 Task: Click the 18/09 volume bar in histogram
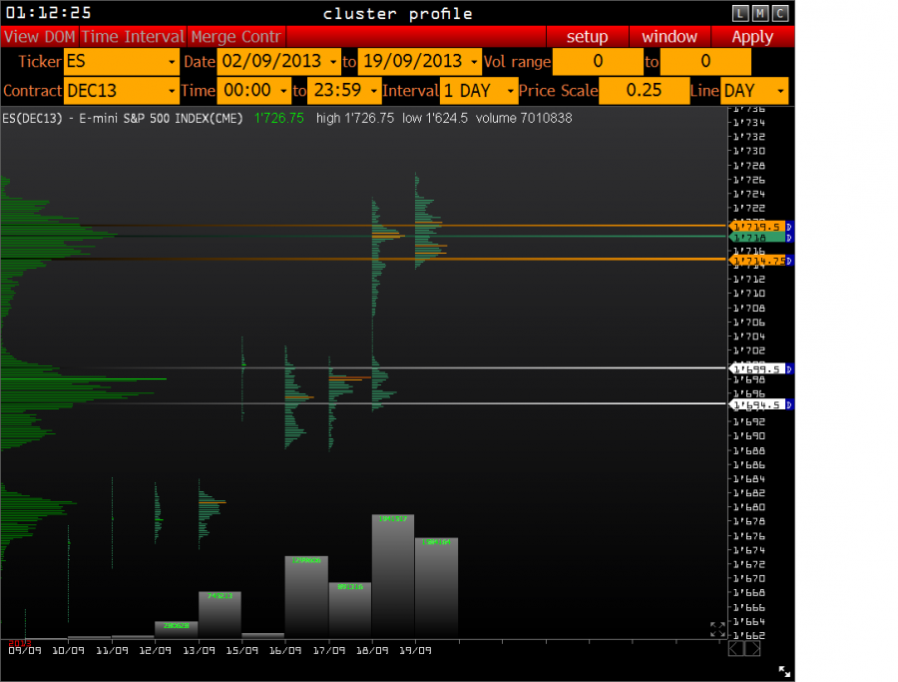tap(393, 576)
